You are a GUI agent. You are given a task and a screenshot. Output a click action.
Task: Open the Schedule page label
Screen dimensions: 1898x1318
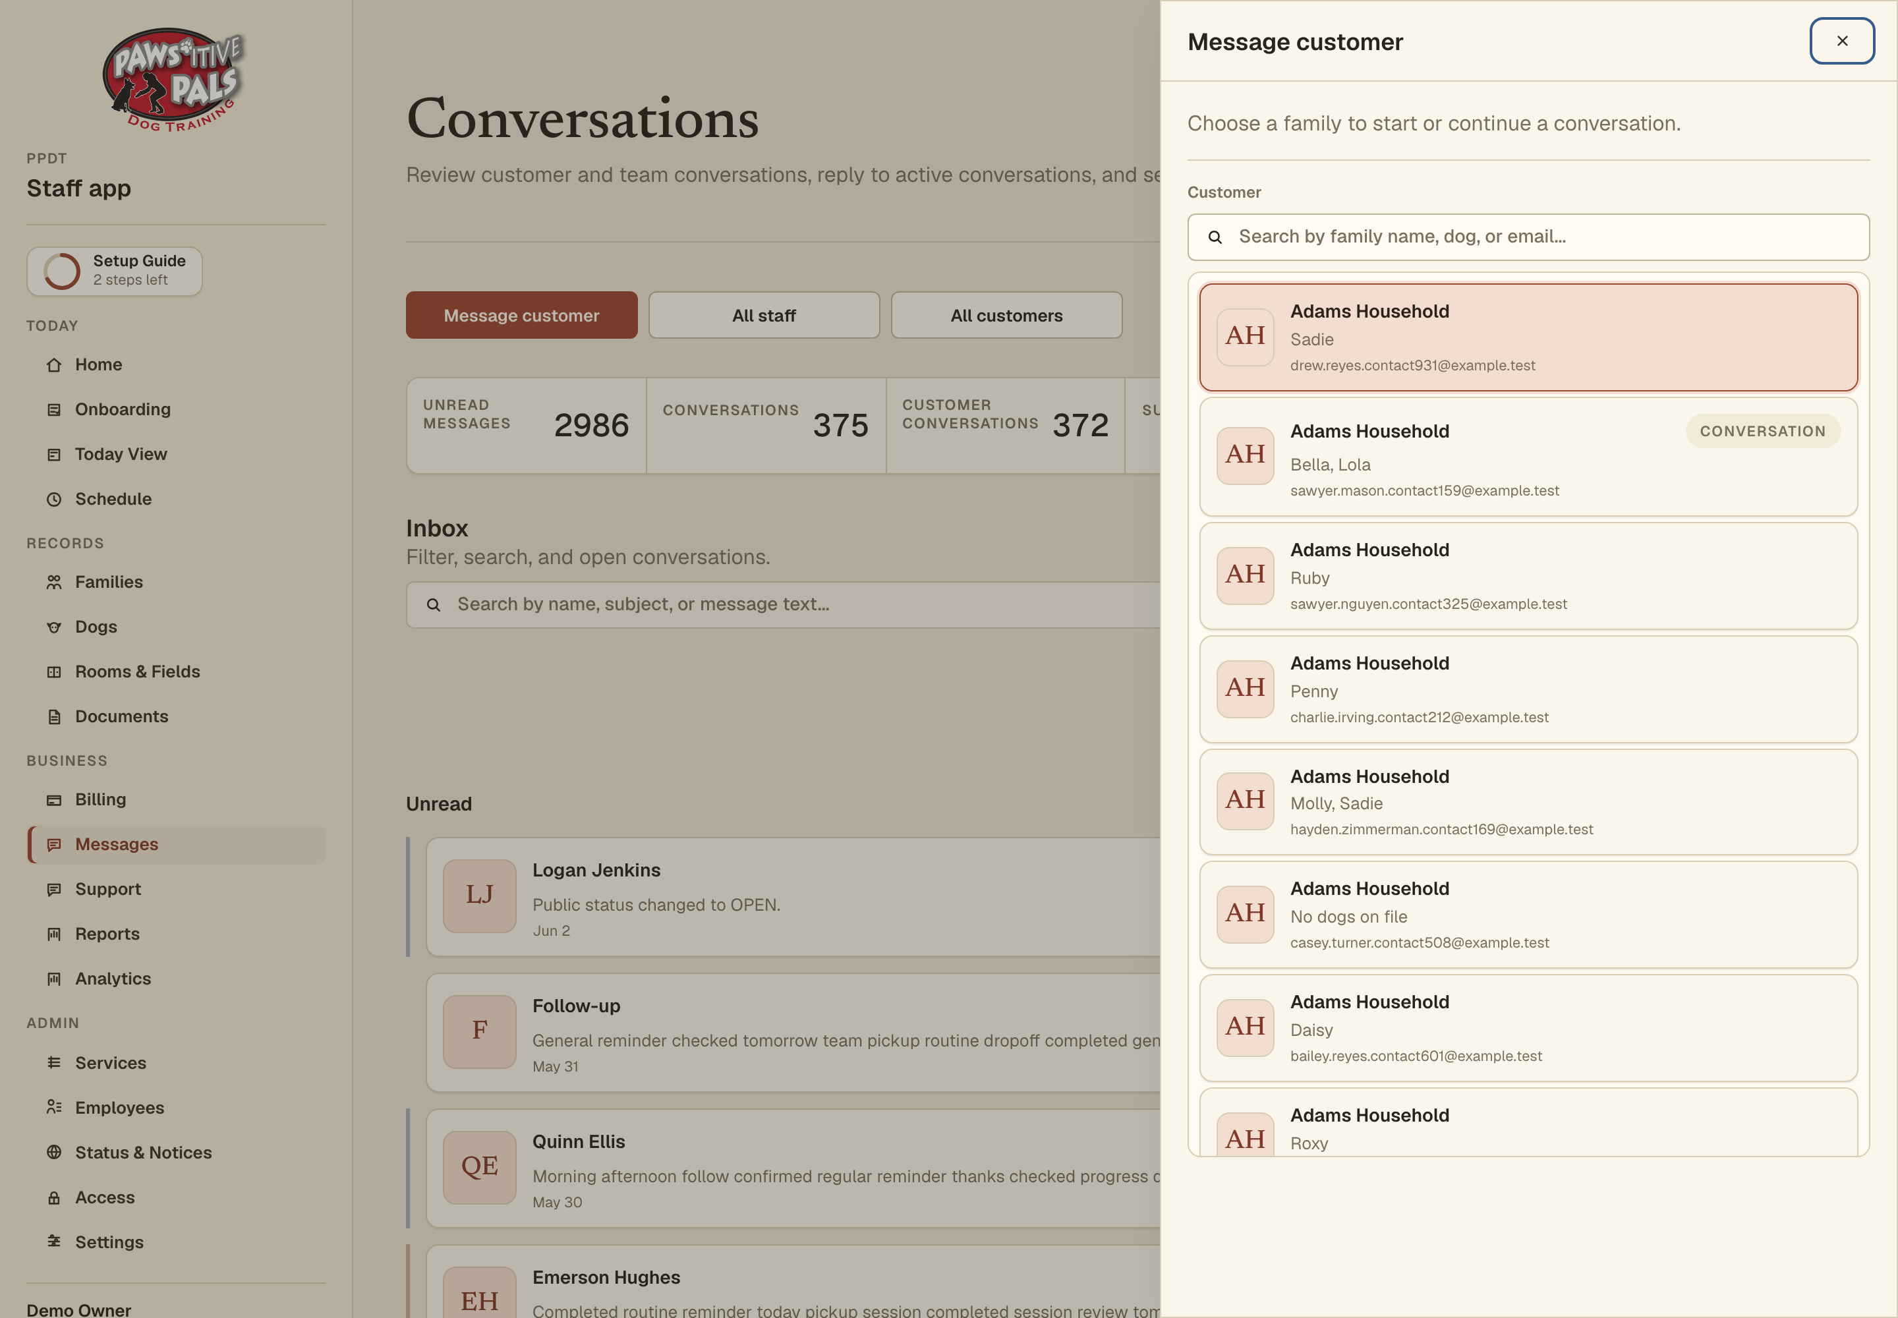pyautogui.click(x=113, y=499)
